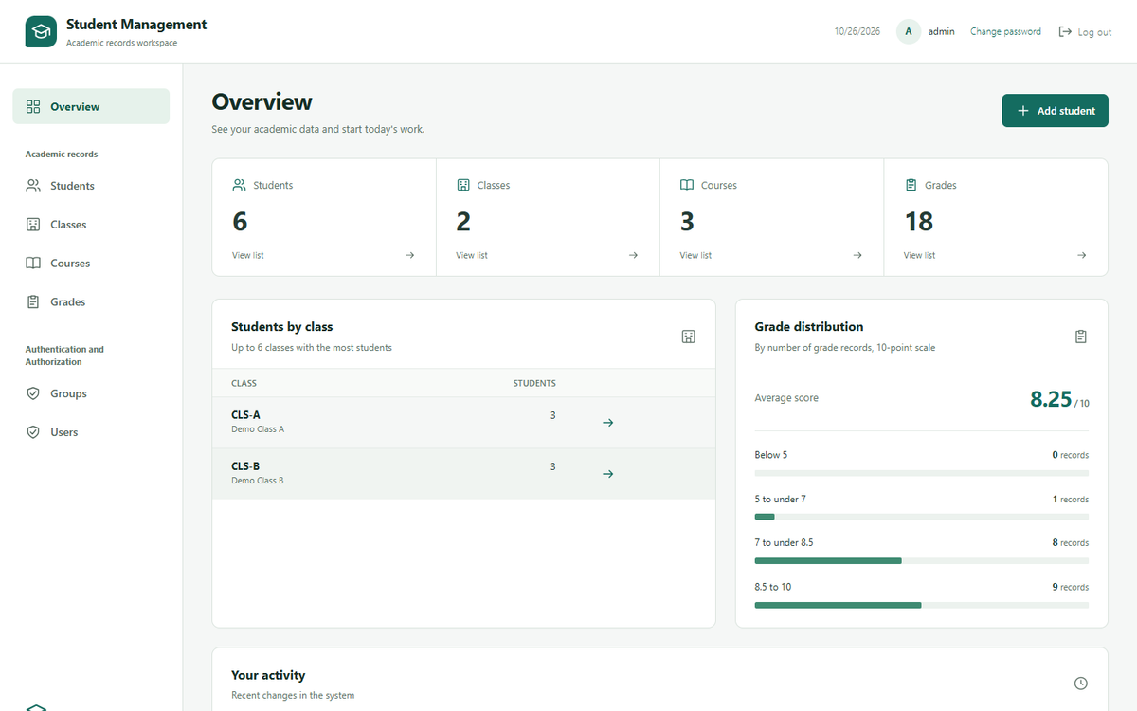Click the Student Management title

pyautogui.click(x=136, y=25)
